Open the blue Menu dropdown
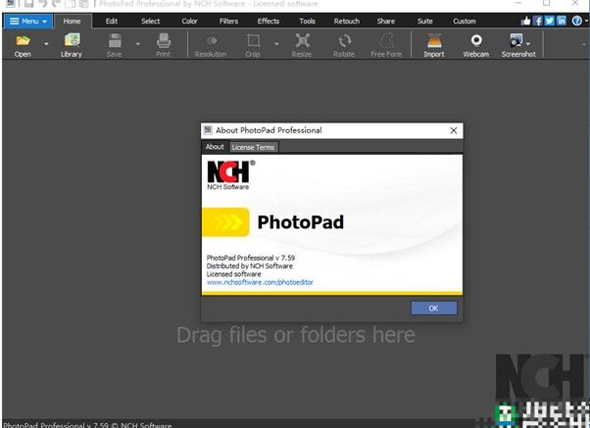The width and height of the screenshot is (590, 428). pos(27,22)
